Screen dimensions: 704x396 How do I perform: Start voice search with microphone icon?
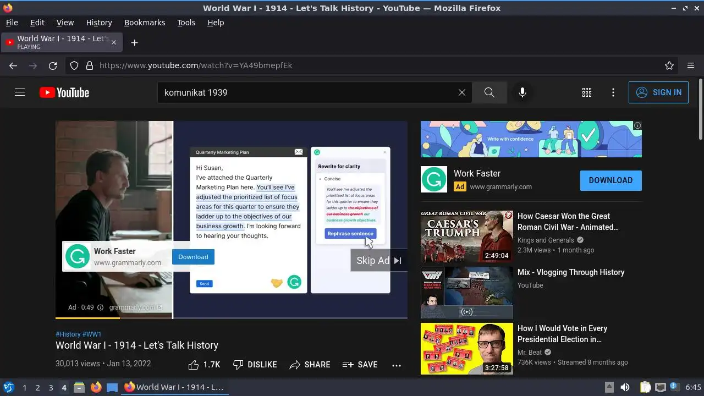tap(522, 92)
